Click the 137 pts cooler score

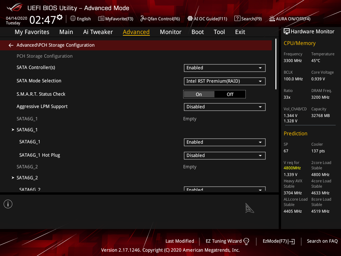click(x=318, y=151)
